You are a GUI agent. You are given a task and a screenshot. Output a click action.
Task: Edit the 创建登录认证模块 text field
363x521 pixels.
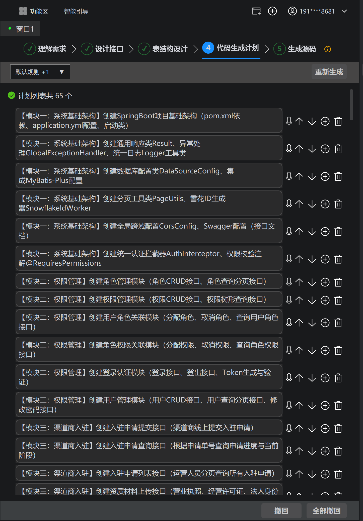tap(149, 377)
